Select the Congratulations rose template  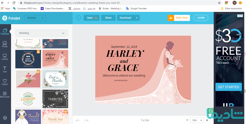coord(28,79)
